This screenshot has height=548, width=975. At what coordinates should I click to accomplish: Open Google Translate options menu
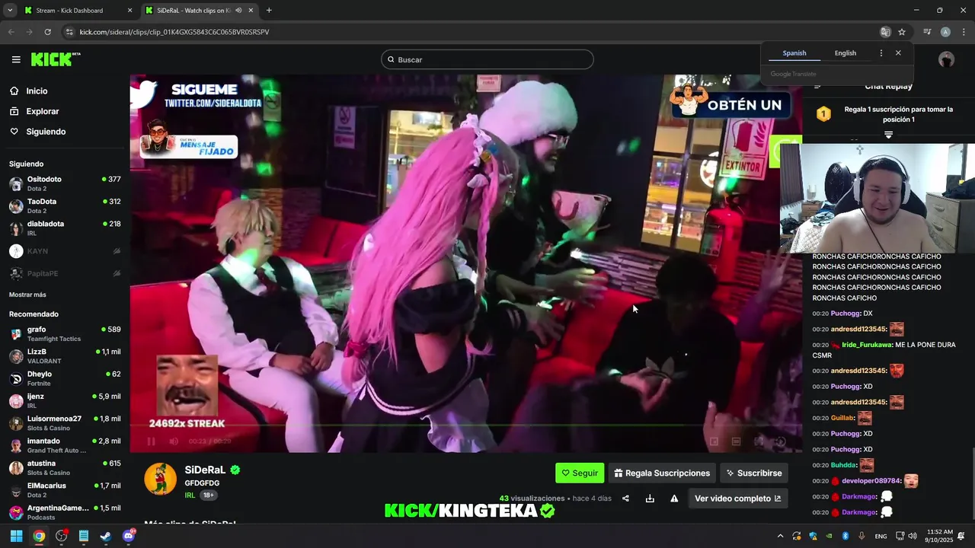click(881, 53)
